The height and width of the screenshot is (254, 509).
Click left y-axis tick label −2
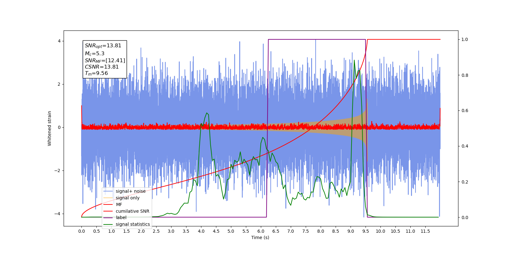(x=57, y=170)
